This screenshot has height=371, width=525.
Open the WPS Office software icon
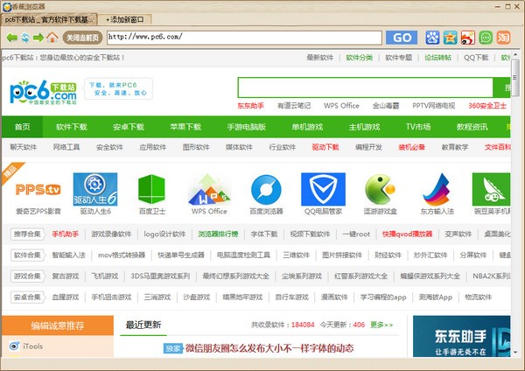click(x=209, y=189)
